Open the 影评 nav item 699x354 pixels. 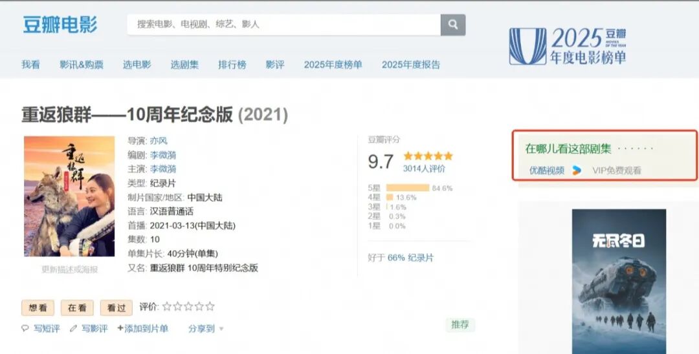point(275,65)
